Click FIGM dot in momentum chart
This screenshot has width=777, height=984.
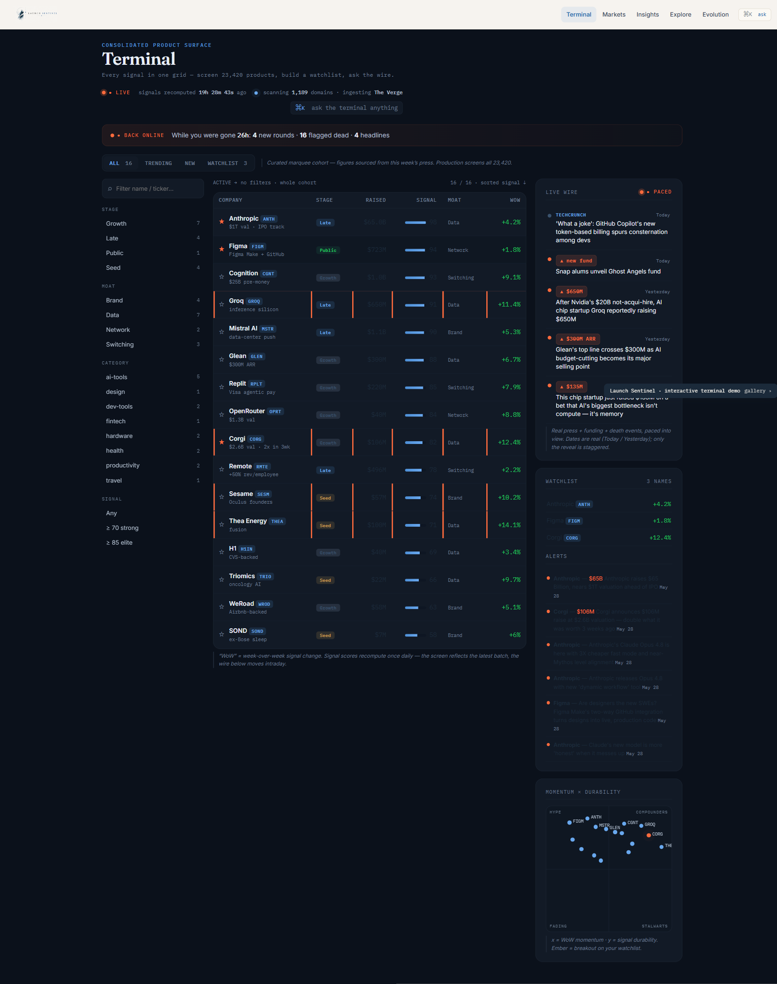tap(569, 822)
